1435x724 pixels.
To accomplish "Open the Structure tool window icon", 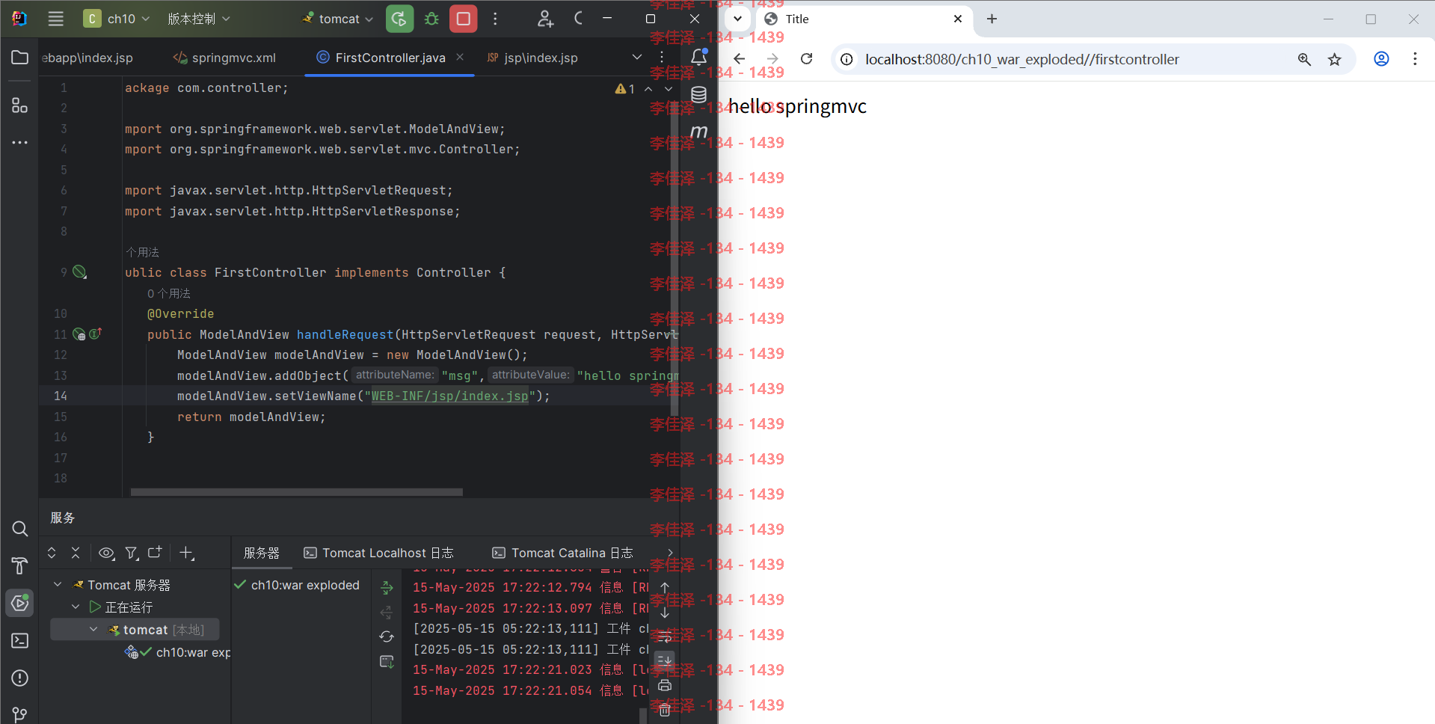I will tap(20, 105).
